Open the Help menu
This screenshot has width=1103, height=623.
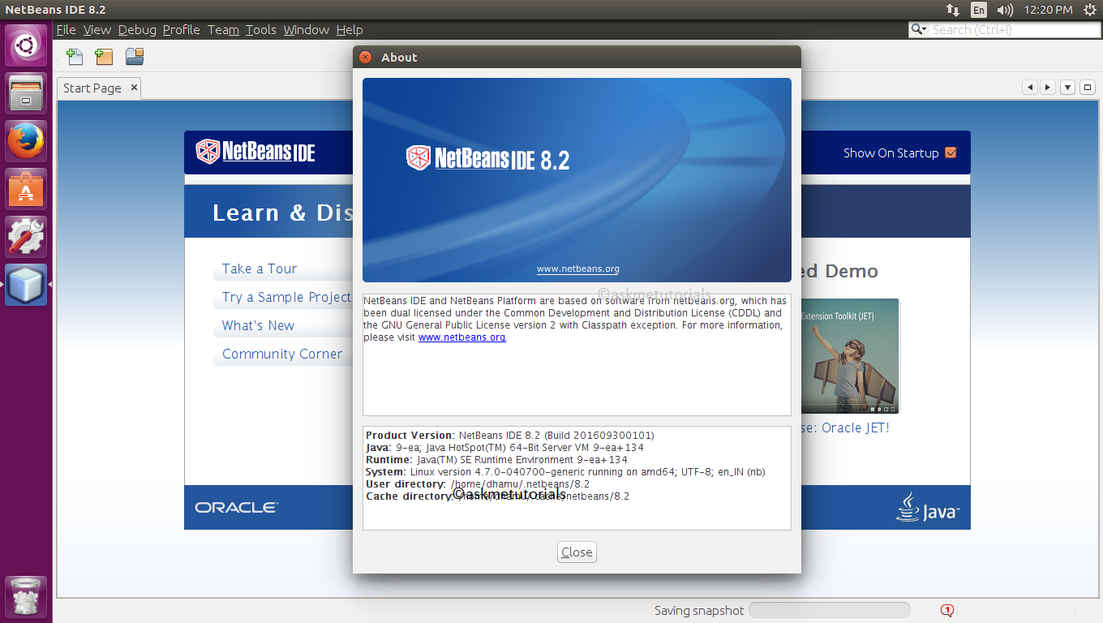tap(350, 30)
